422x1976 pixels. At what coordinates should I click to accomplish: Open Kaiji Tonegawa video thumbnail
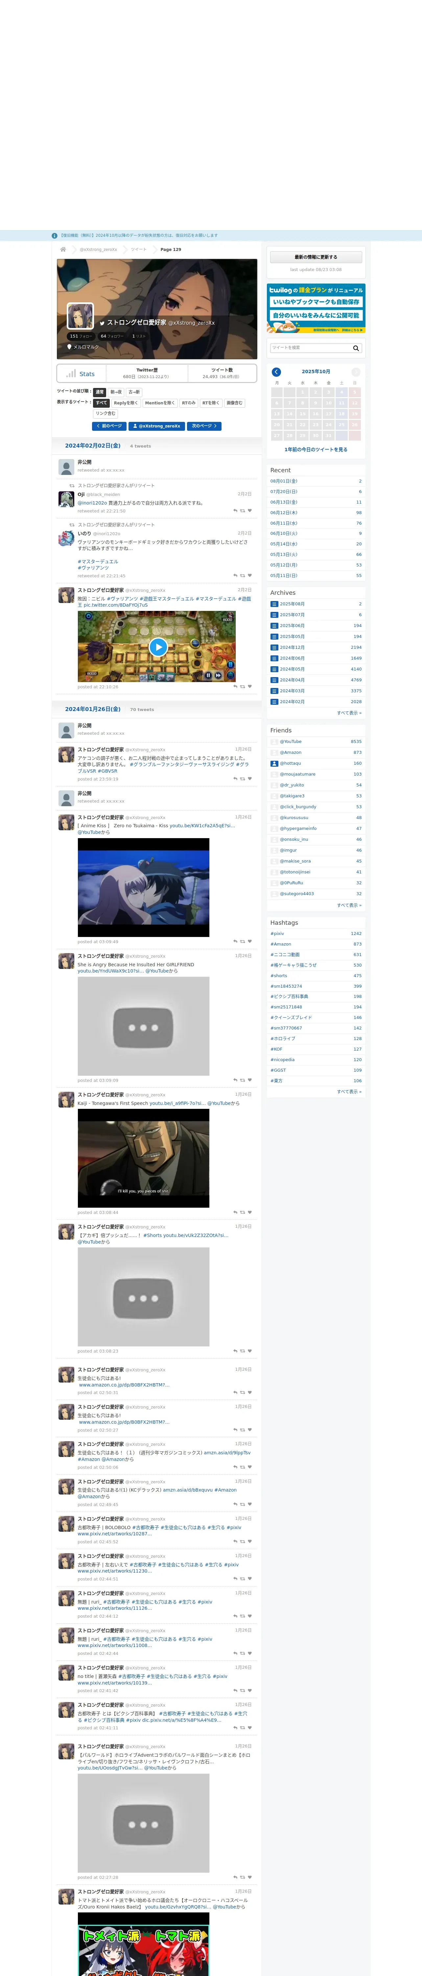pyautogui.click(x=143, y=1158)
